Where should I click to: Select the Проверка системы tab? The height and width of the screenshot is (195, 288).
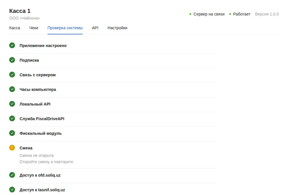click(x=65, y=28)
